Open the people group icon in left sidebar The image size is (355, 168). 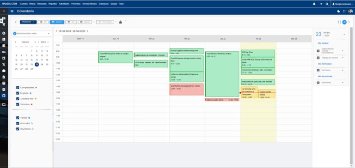point(4,52)
